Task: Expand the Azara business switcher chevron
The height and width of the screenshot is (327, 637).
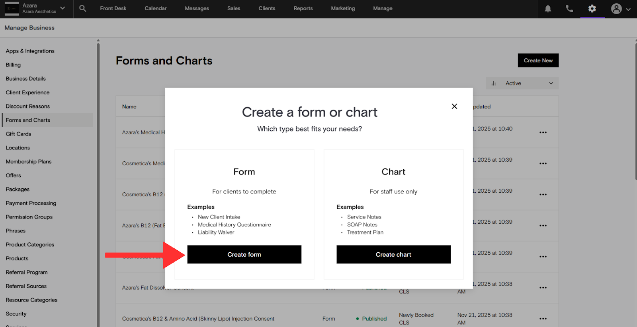Action: pyautogui.click(x=63, y=8)
